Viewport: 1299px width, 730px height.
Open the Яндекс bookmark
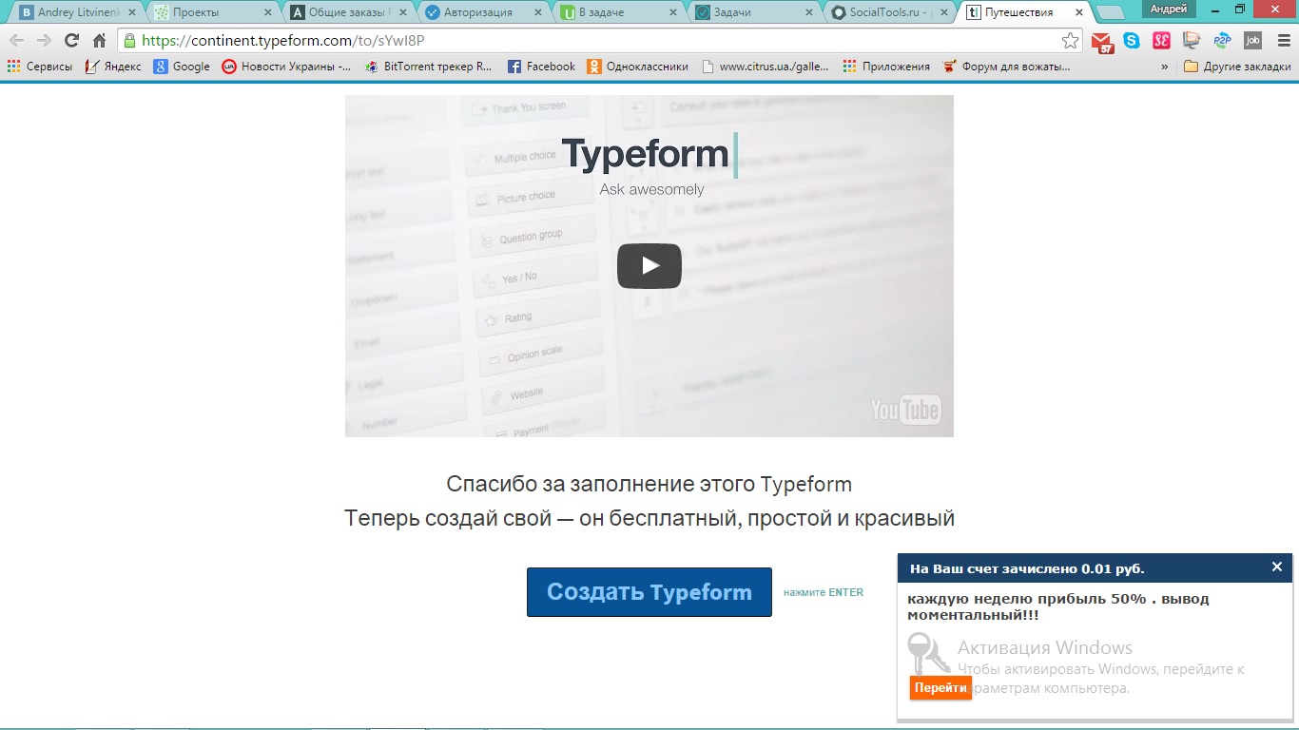[x=113, y=67]
